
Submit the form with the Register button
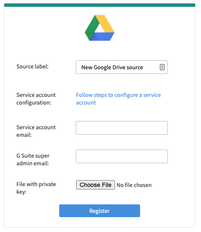click(100, 211)
